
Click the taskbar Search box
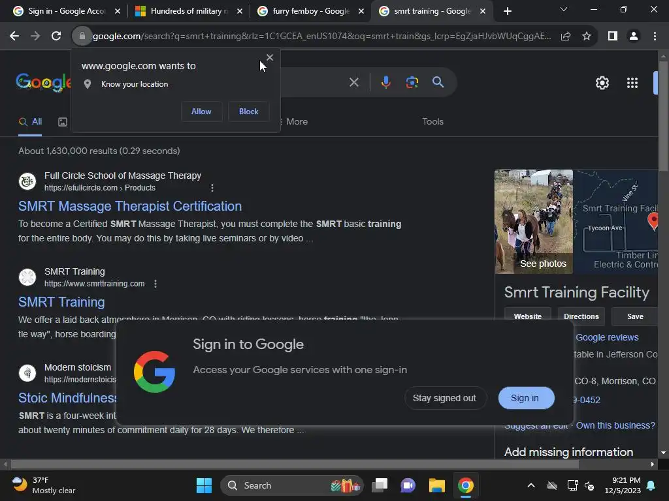click(x=292, y=485)
